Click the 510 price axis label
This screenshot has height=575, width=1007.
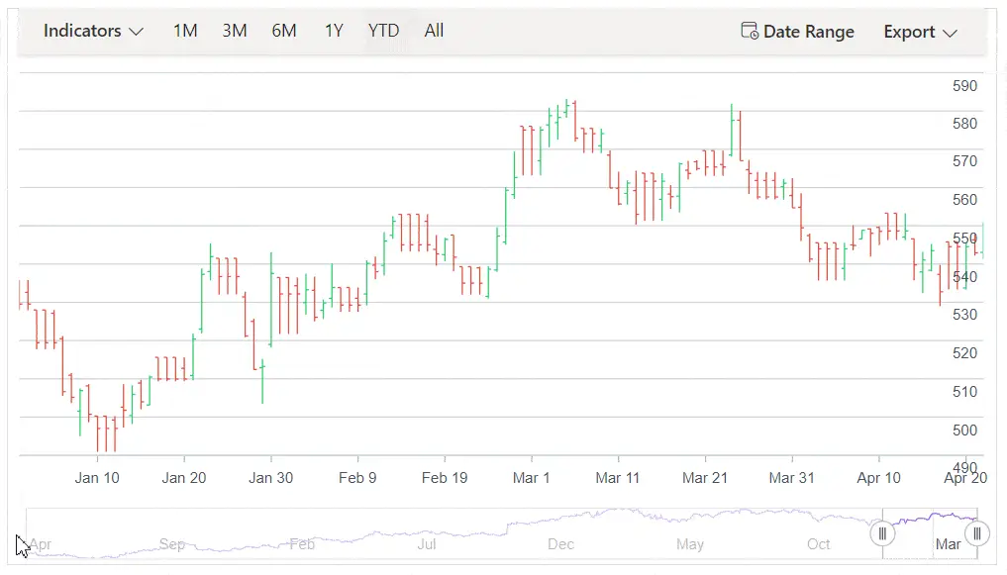(x=964, y=392)
